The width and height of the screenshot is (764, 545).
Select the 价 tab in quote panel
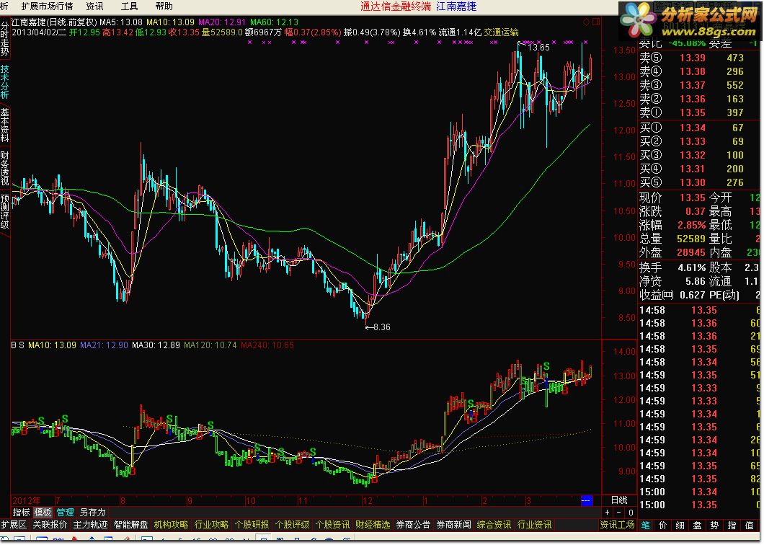662,525
